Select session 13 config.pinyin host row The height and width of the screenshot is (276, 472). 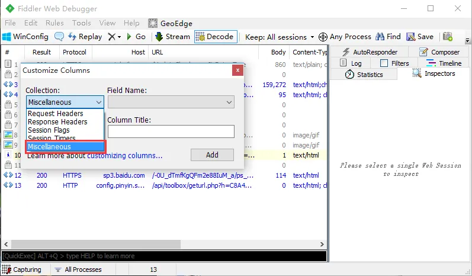165,185
